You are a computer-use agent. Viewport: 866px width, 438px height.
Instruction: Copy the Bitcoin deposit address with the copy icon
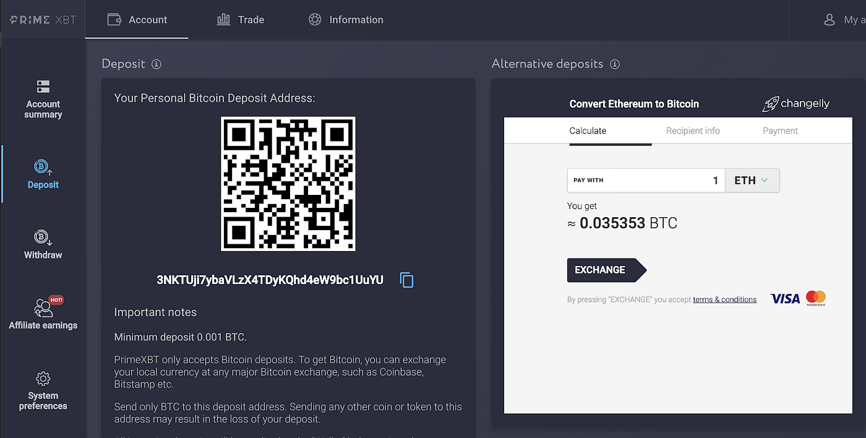coord(406,280)
